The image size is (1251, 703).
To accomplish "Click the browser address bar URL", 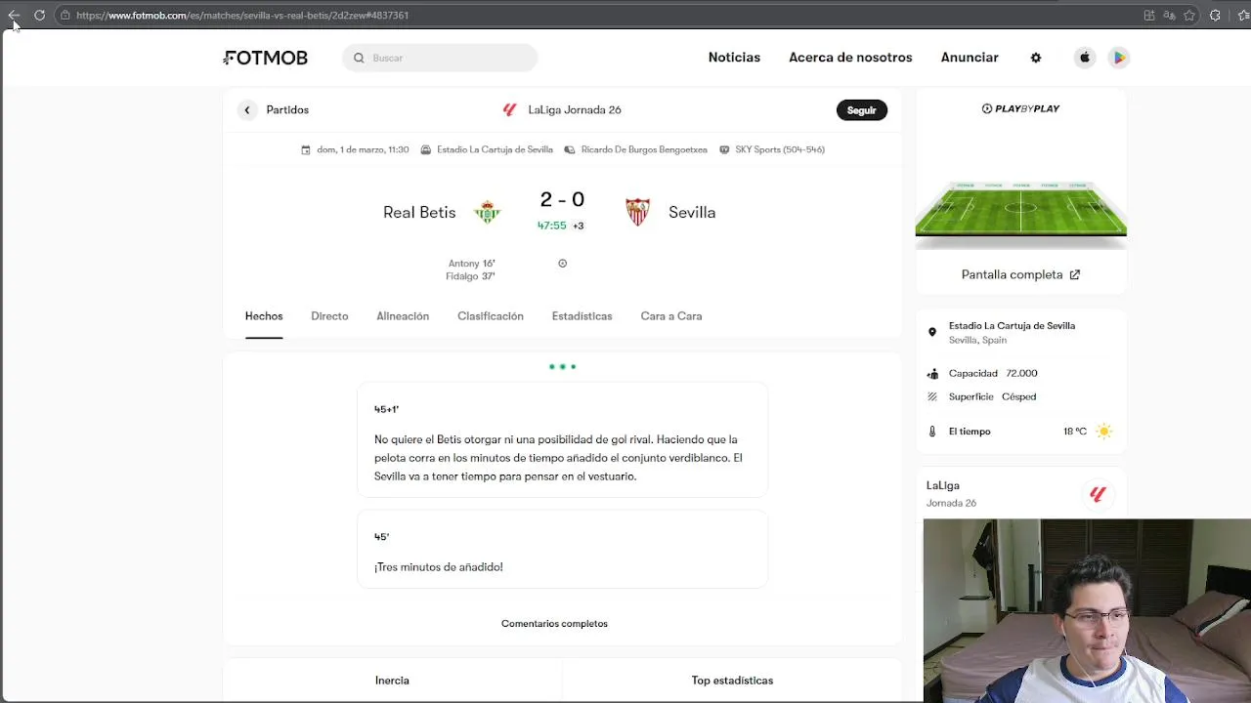I will point(242,15).
